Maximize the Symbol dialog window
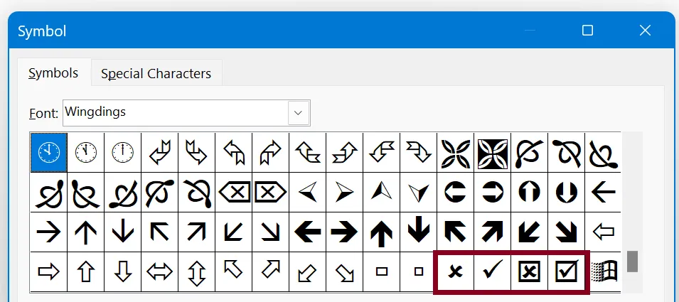Screen dimensions: 679x302 point(587,31)
